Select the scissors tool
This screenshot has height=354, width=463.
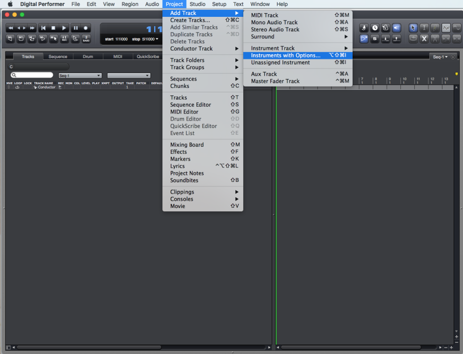coord(435,39)
